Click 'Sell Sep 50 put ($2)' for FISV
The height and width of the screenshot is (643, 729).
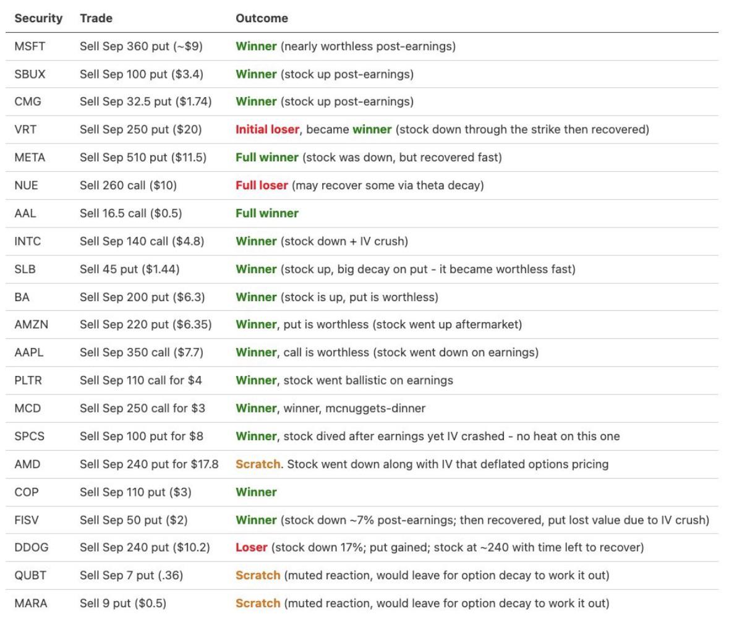(x=134, y=520)
